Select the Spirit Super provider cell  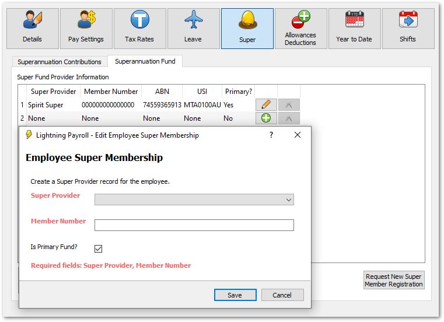(x=54, y=105)
